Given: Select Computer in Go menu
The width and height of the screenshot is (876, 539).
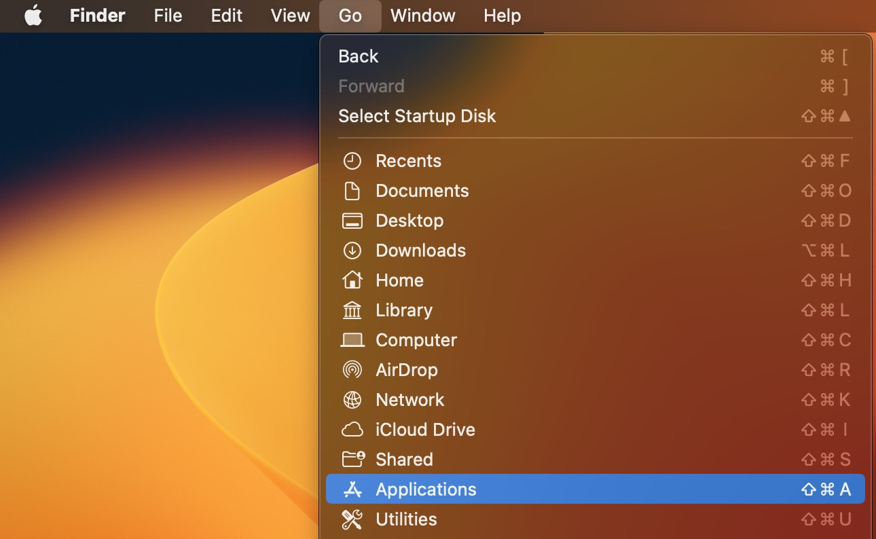Looking at the screenshot, I should (596, 340).
